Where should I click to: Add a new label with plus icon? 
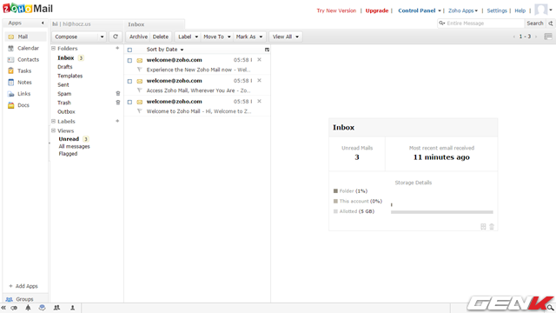click(117, 121)
